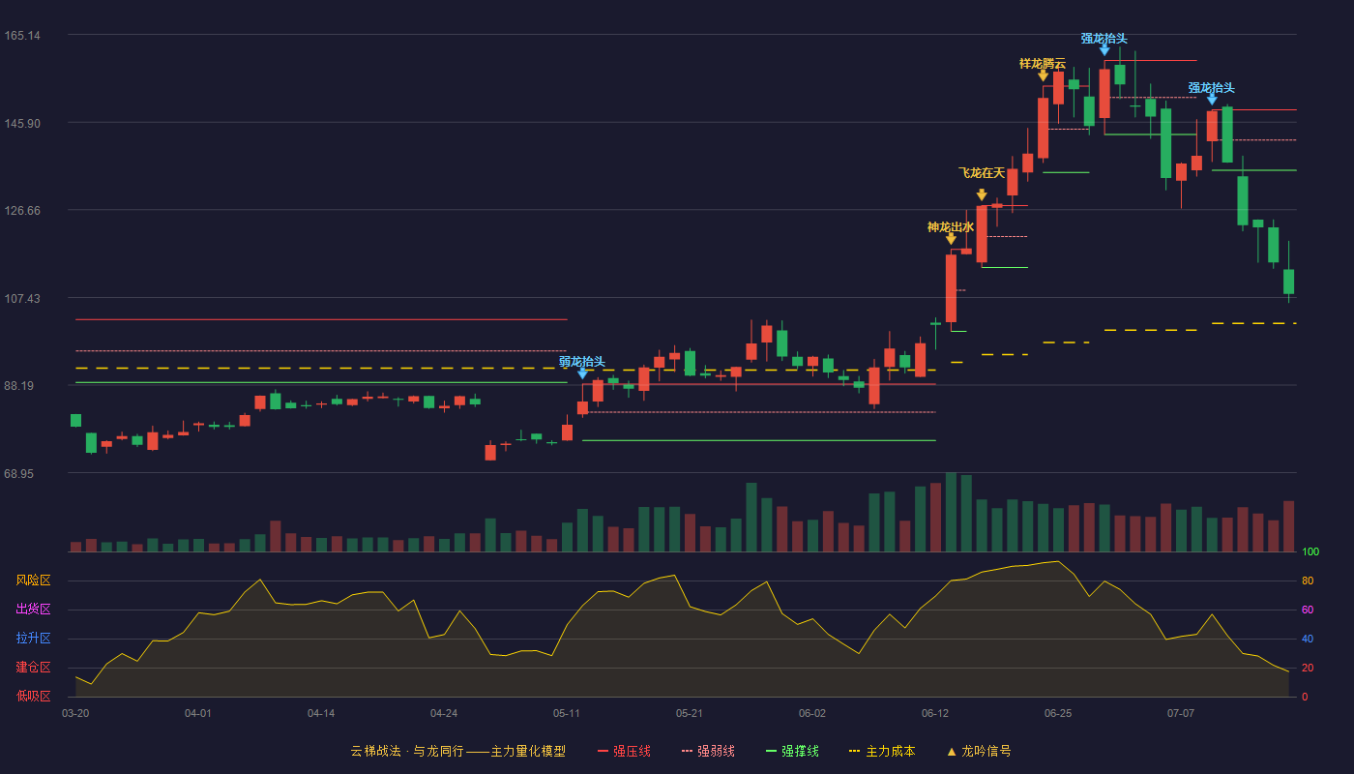1354x774 pixels.
Task: Toggle the 强压线 legend series
Action: 624,751
